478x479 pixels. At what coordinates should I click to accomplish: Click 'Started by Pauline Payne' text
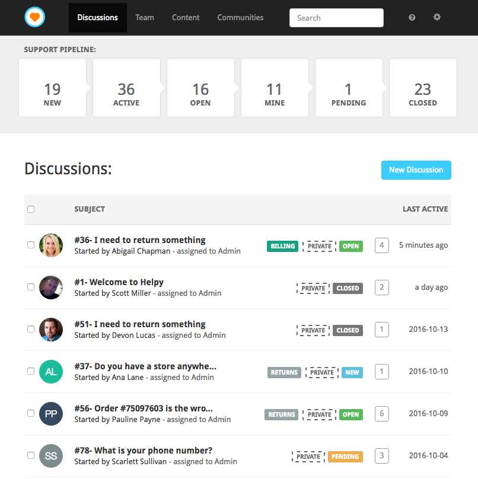117,420
